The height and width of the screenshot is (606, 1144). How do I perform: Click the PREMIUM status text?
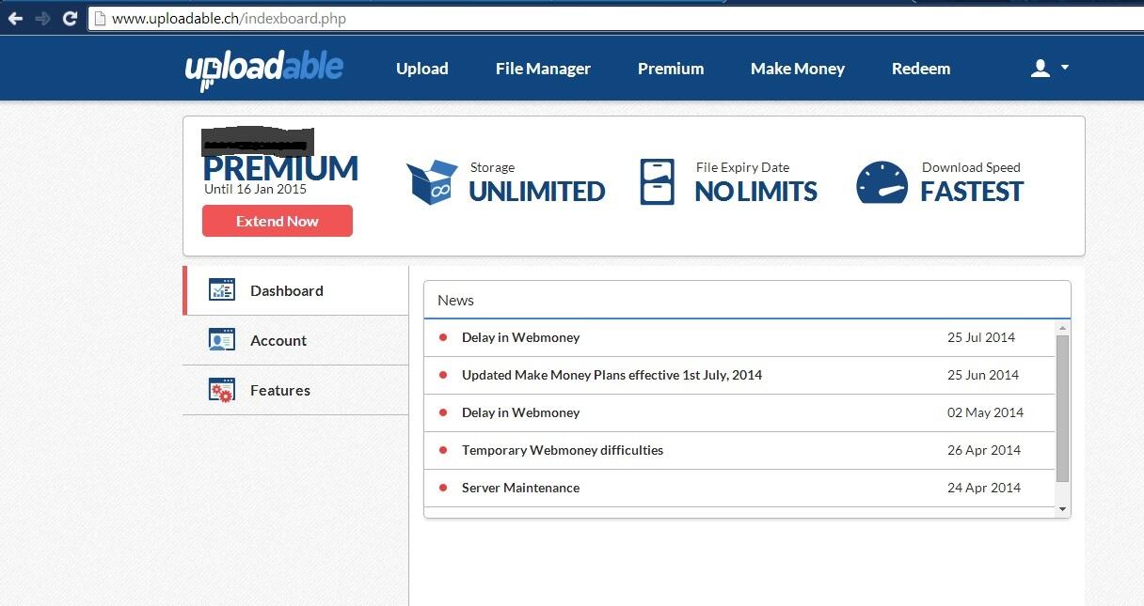pos(280,168)
